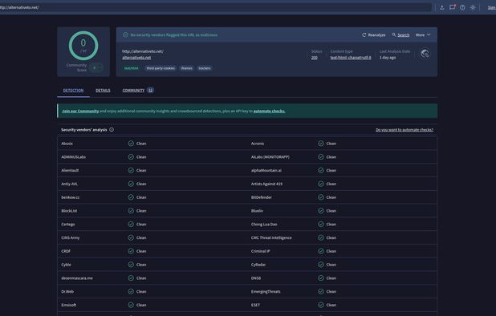The image size is (496, 316).
Task: Click the vendor name desenmascara.me
Action: point(77,278)
